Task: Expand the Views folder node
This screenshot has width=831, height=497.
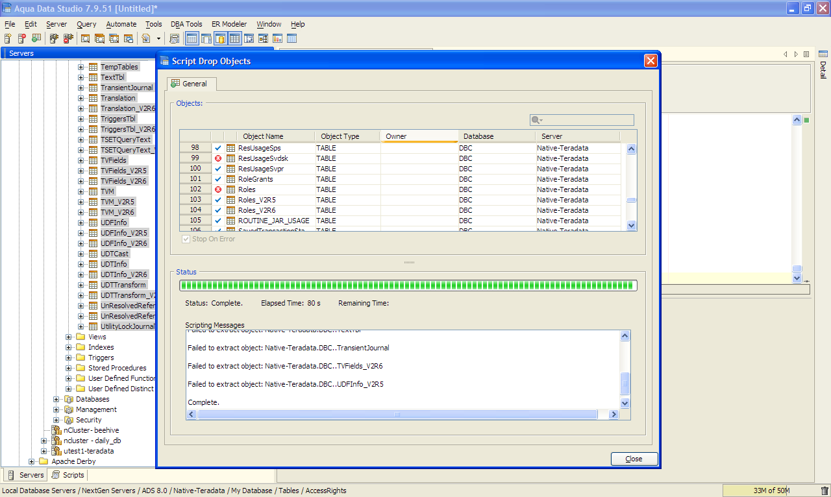Action: tap(69, 337)
